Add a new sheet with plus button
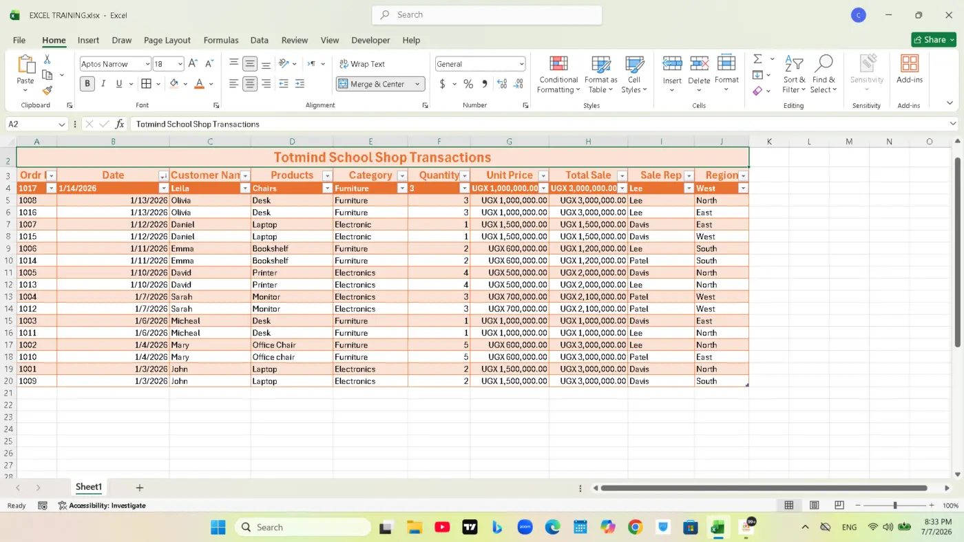Screen dimensions: 964x542 point(139,488)
